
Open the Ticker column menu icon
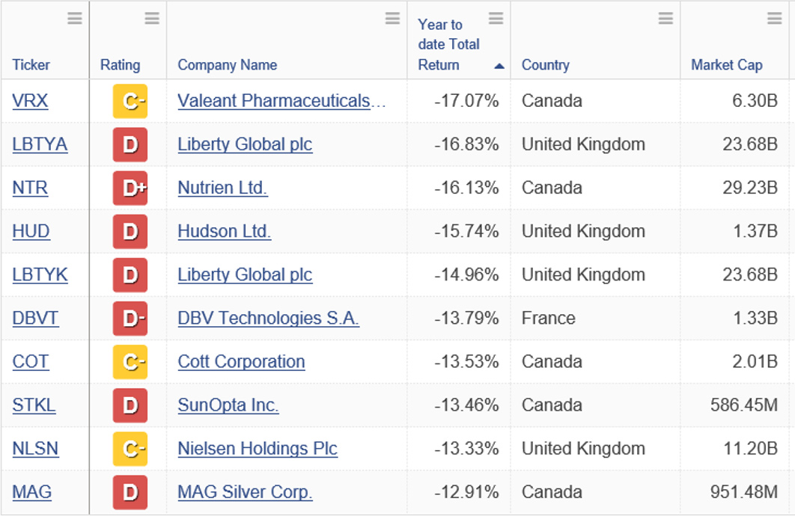coord(75,19)
